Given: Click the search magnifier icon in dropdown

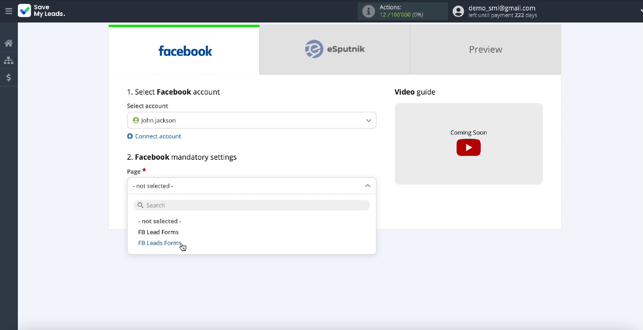Looking at the screenshot, I should [141, 205].
